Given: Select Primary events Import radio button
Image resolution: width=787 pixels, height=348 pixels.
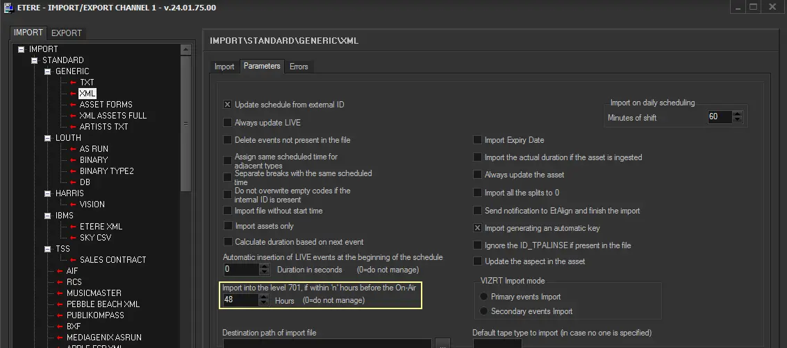Looking at the screenshot, I should coord(484,297).
